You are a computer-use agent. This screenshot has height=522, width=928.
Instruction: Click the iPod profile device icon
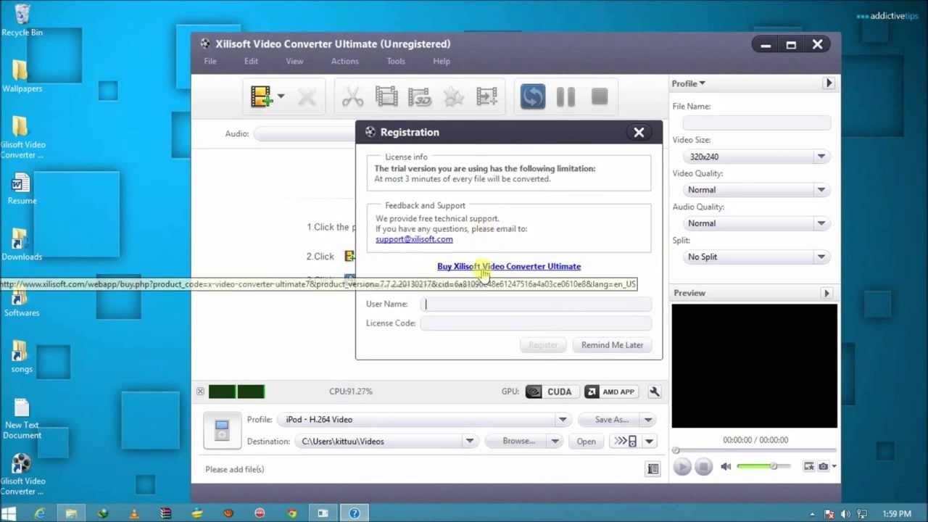click(222, 431)
